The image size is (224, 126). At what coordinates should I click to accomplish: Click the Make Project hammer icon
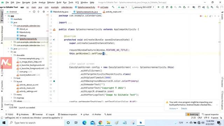[x=113, y=7]
